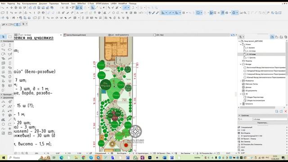Select Южный Фасад in Navigator

[x=266, y=77]
